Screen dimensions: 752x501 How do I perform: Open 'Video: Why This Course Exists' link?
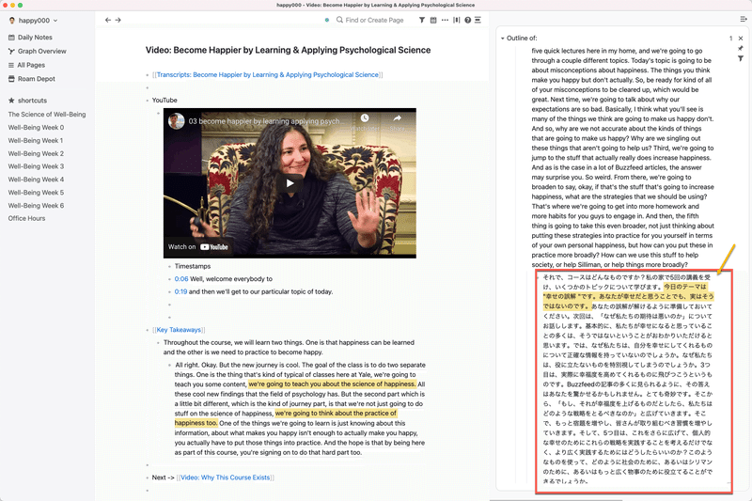pos(225,478)
